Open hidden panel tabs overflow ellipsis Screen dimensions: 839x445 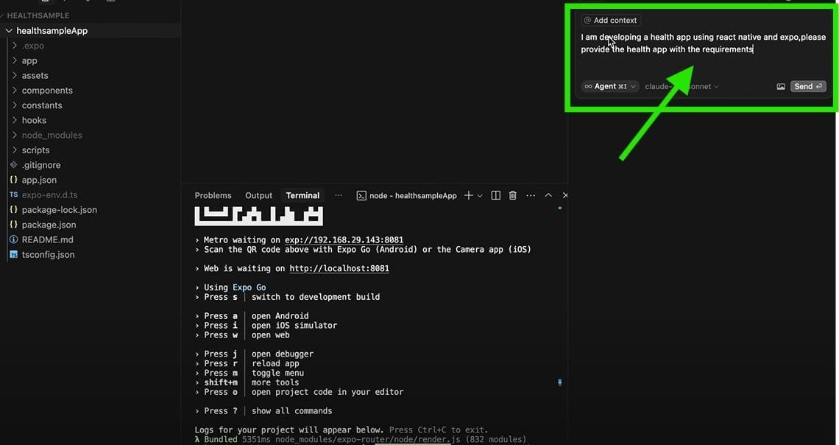coord(339,195)
